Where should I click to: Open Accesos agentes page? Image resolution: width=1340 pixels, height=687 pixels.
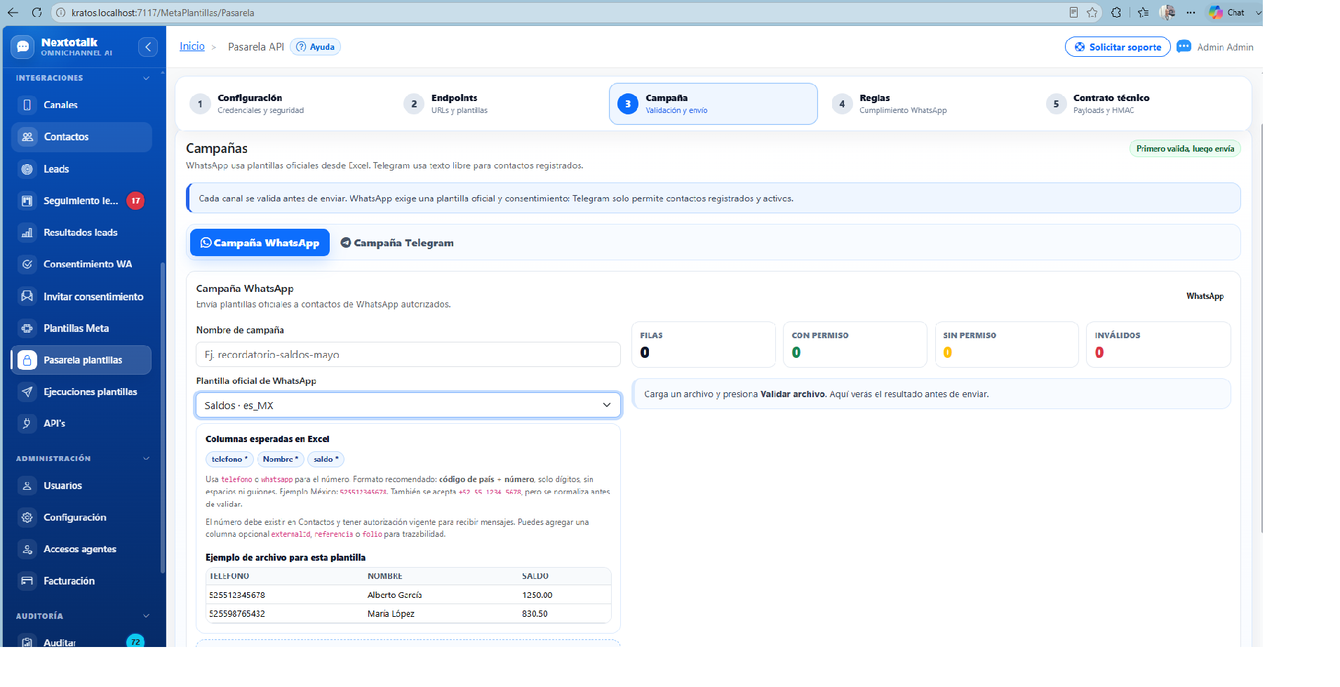81,549
